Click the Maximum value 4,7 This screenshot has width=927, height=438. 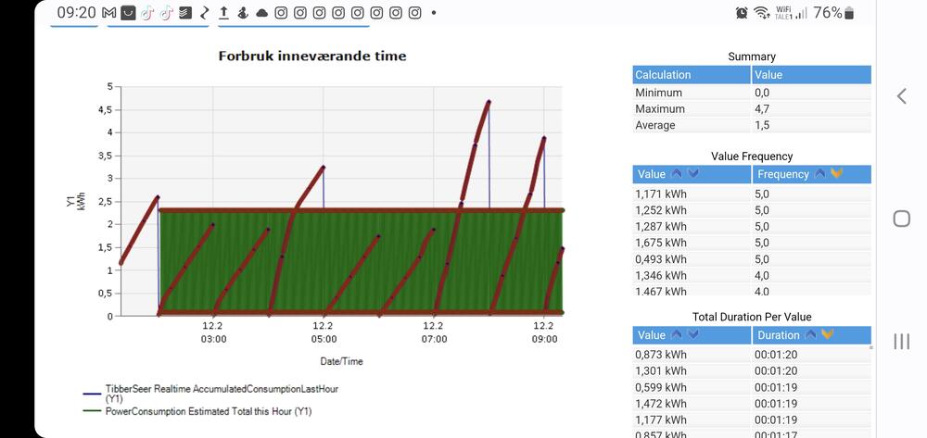[762, 108]
